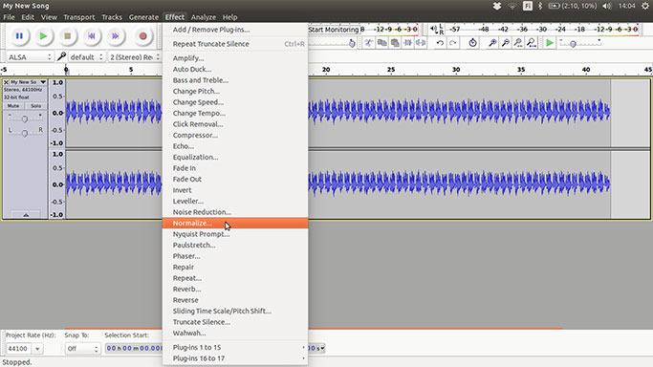The height and width of the screenshot is (367, 653).
Task: Skip to end of track
Action: click(116, 36)
